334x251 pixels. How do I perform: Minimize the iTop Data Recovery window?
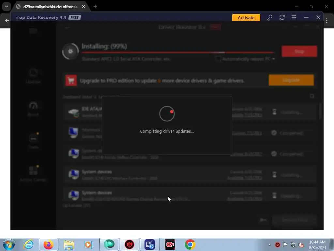point(306,18)
